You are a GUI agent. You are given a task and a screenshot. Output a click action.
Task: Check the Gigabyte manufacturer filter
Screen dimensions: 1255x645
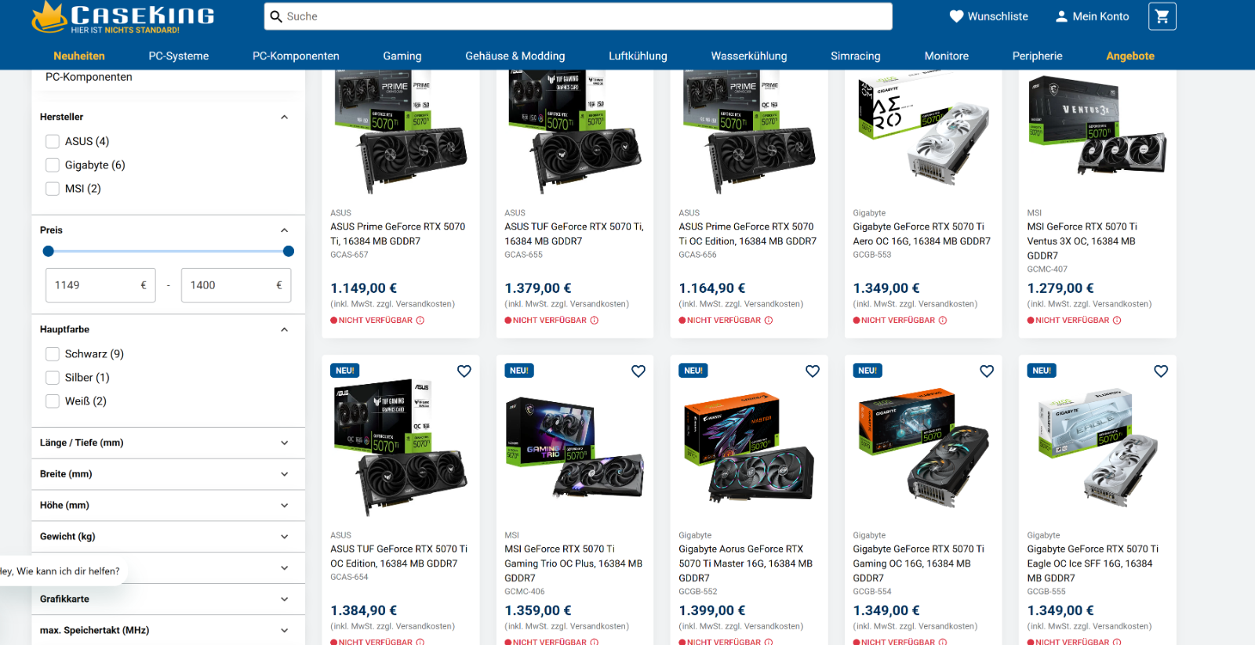pyautogui.click(x=53, y=165)
